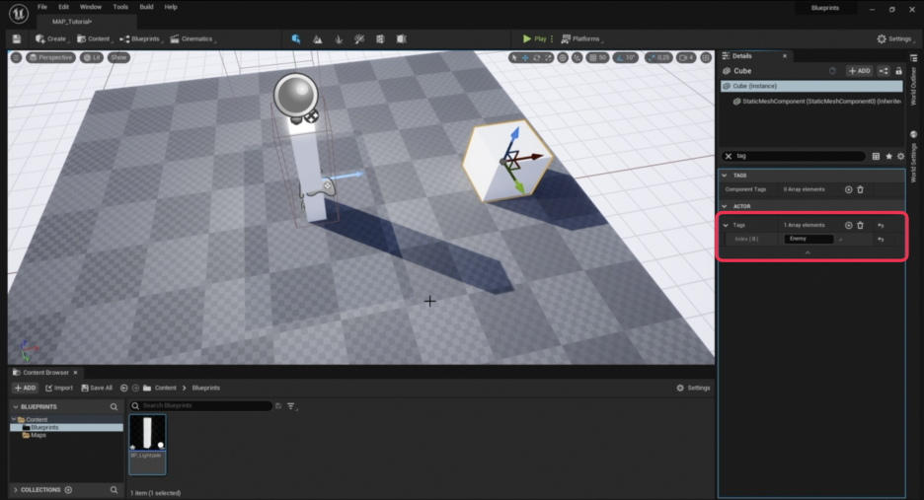Select Cube (Instance) in component list
The image size is (924, 500).
click(x=811, y=86)
